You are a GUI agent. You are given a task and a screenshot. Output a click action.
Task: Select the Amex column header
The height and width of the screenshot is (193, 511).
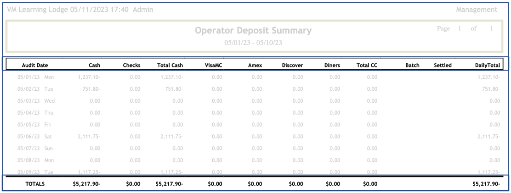pyautogui.click(x=255, y=65)
